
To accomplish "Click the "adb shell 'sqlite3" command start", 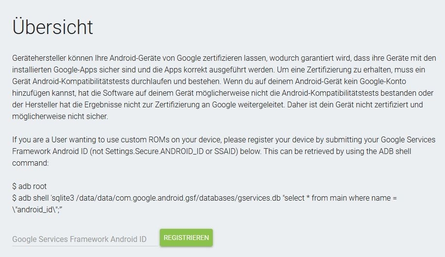I will 49,198.
